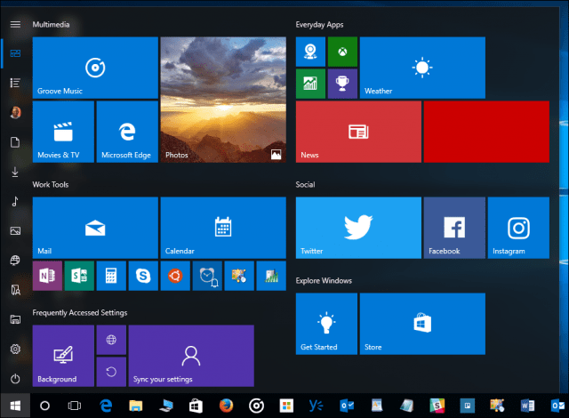Click the Explore Windows group heading
The image size is (569, 418).
(324, 280)
